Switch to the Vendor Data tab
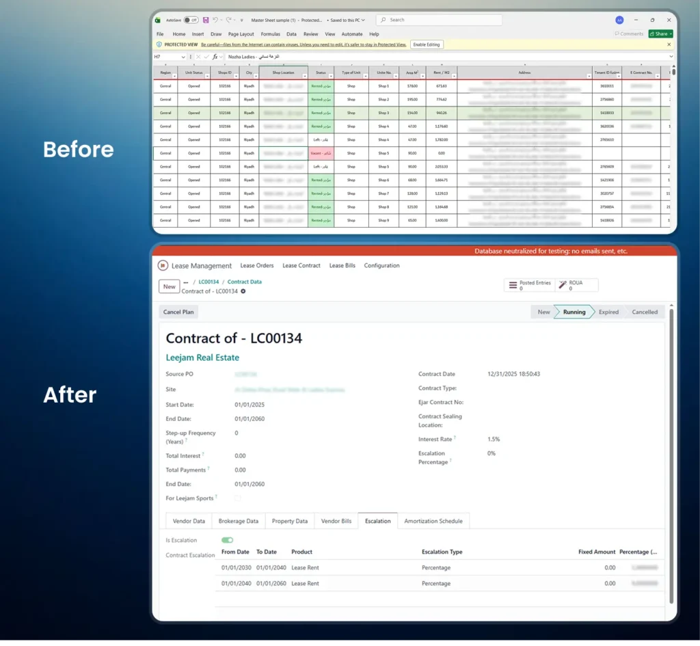700x646 pixels. tap(189, 521)
